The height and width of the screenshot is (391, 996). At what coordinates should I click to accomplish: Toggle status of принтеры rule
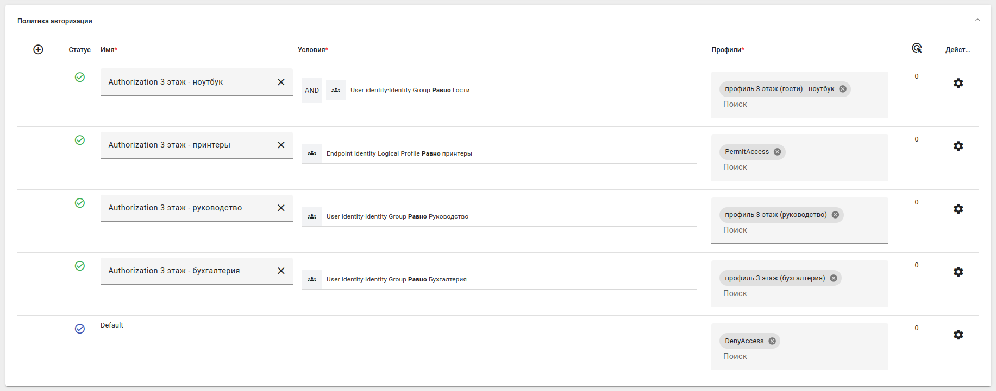80,140
